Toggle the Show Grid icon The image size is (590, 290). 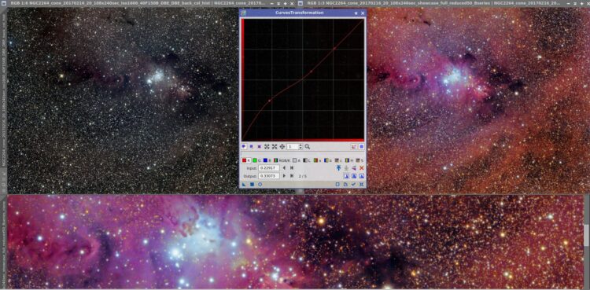pos(362,147)
